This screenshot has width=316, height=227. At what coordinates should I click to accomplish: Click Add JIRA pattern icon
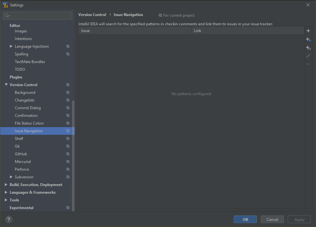308,39
